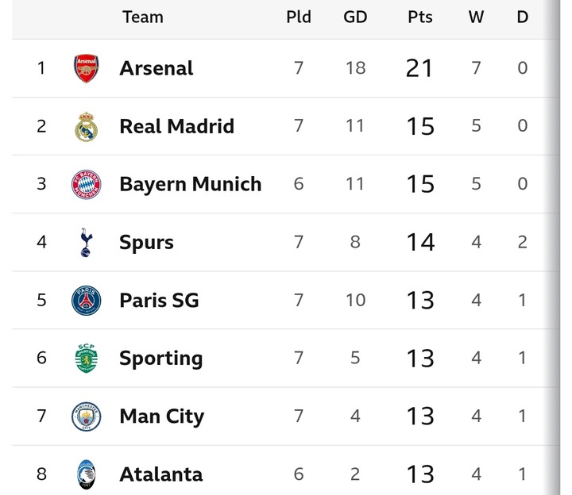This screenshot has height=495, width=572.
Task: Open the Sporting team link
Action: click(x=160, y=359)
